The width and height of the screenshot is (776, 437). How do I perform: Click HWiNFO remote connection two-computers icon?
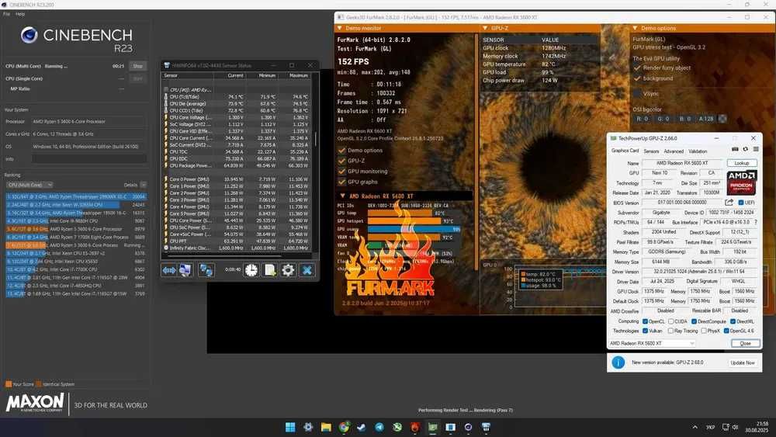[206, 270]
